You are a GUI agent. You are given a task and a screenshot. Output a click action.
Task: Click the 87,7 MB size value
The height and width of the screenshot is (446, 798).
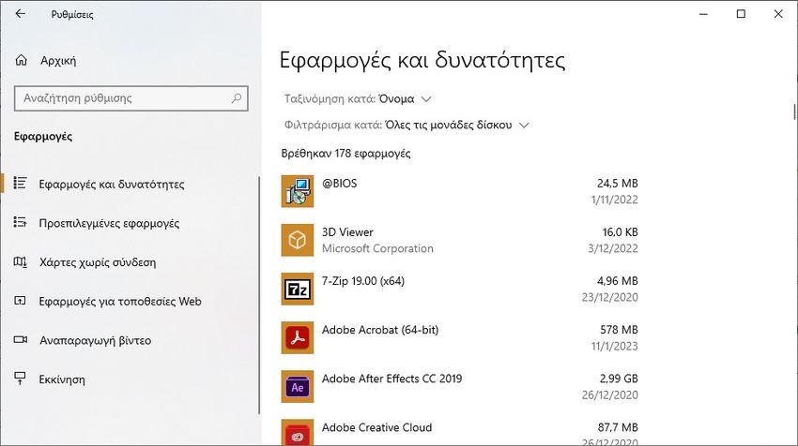click(618, 427)
